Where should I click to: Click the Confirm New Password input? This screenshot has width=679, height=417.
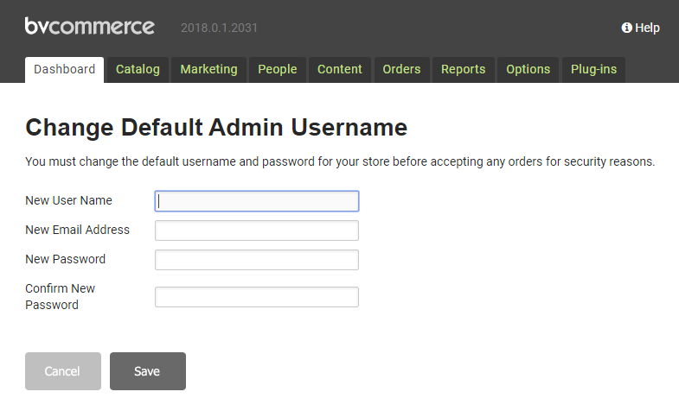click(x=257, y=297)
